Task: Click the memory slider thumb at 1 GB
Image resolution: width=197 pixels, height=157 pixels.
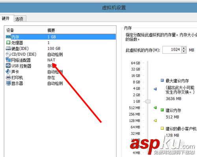Action: 148,101
